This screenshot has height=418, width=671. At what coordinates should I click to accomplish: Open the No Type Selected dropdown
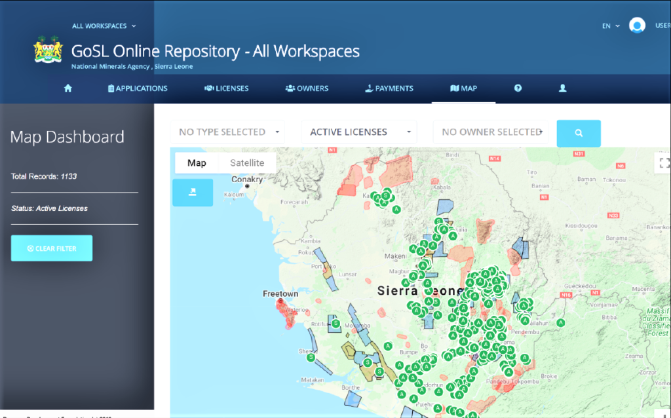[x=227, y=132]
